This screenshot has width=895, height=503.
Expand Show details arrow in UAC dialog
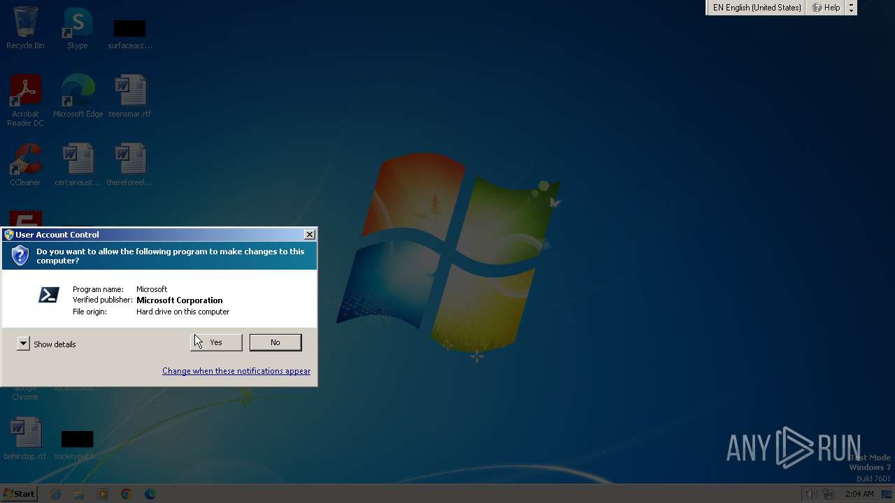coord(23,344)
